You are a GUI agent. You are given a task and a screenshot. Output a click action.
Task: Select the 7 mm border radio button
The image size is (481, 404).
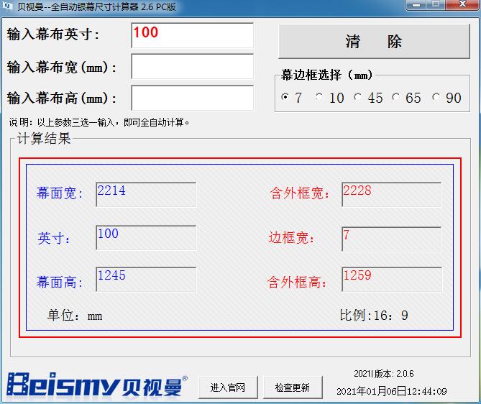tap(285, 97)
